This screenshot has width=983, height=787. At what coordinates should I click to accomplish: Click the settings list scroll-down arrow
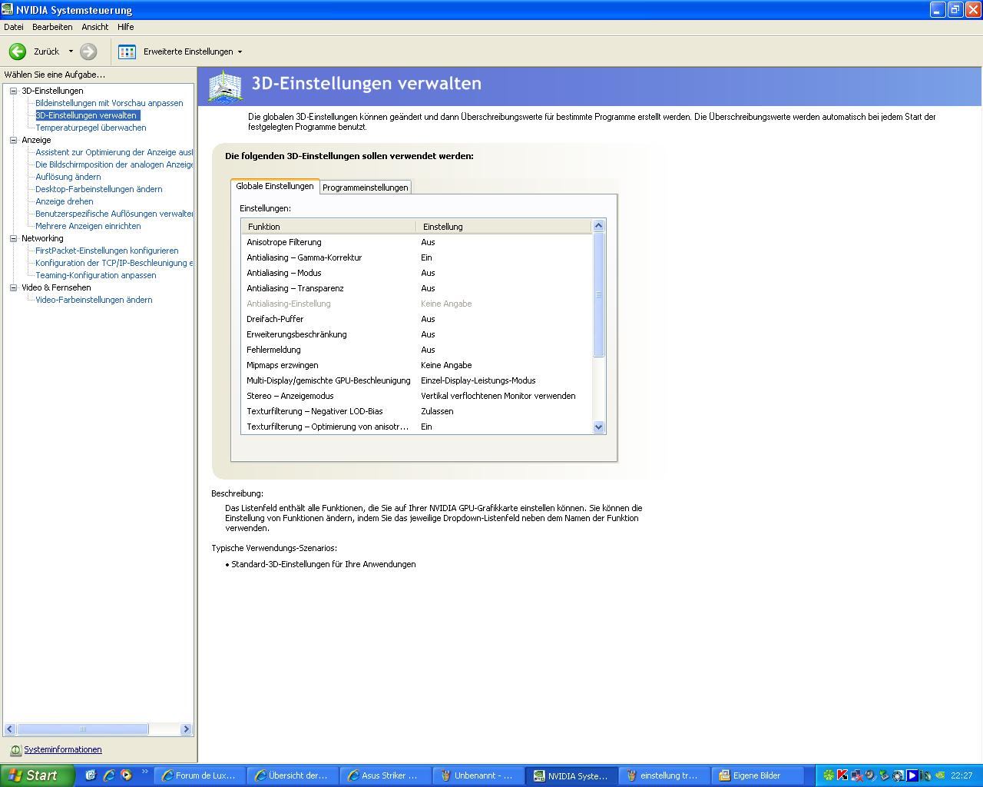point(599,427)
